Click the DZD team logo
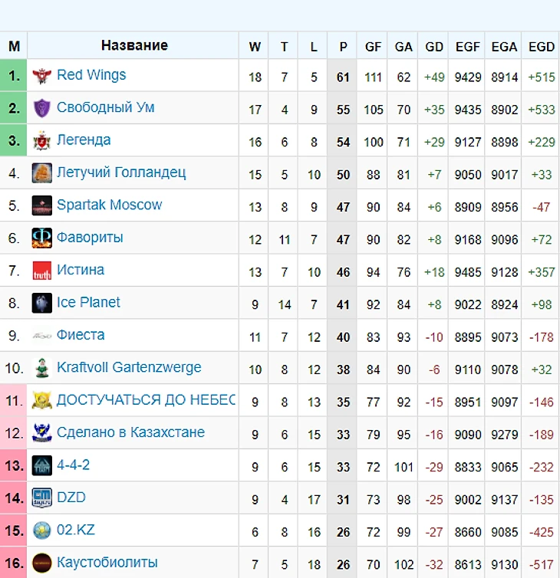The height and width of the screenshot is (578, 560). tap(41, 498)
